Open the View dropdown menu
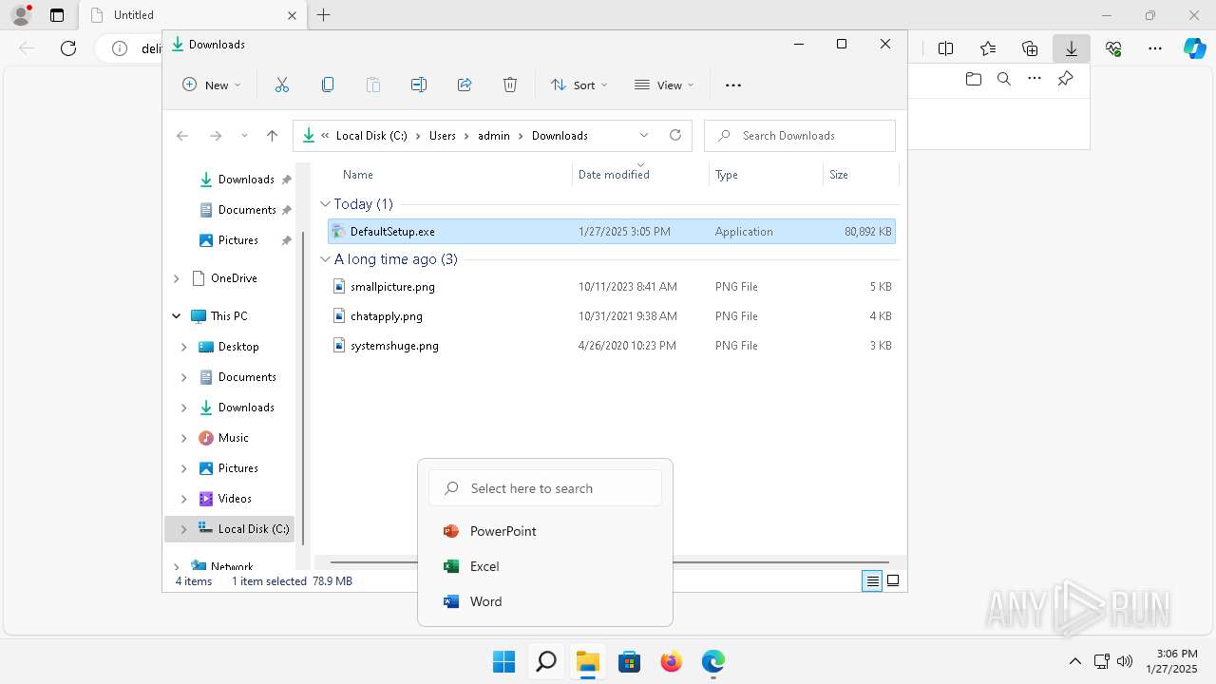Screen dimensions: 1216x684 [x=664, y=85]
